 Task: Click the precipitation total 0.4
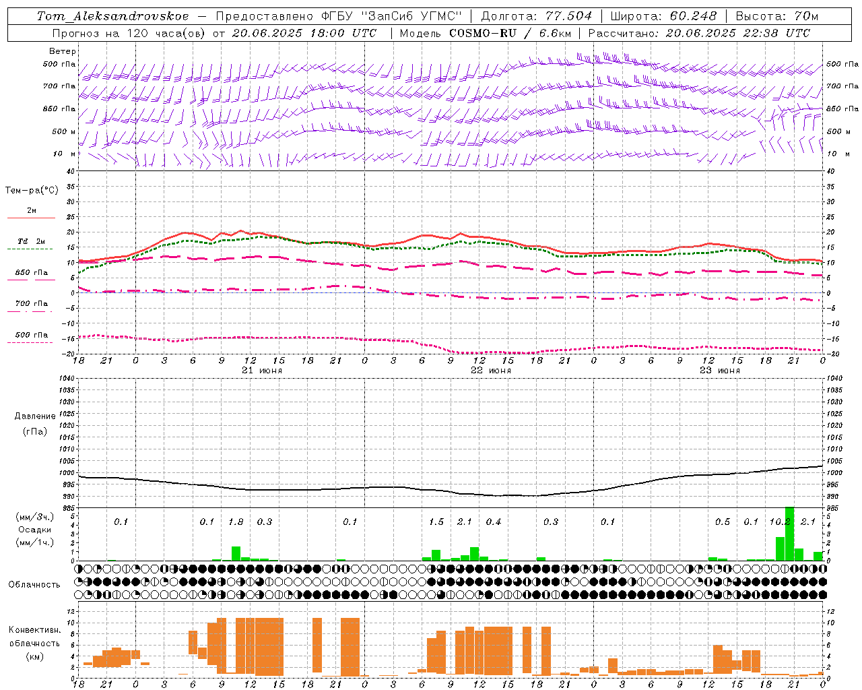click(494, 522)
